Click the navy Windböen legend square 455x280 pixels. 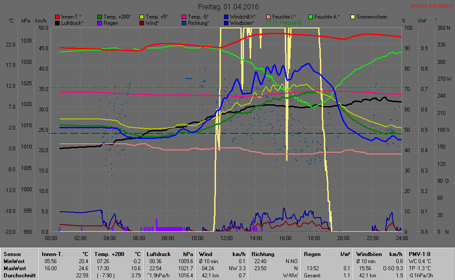(227, 23)
